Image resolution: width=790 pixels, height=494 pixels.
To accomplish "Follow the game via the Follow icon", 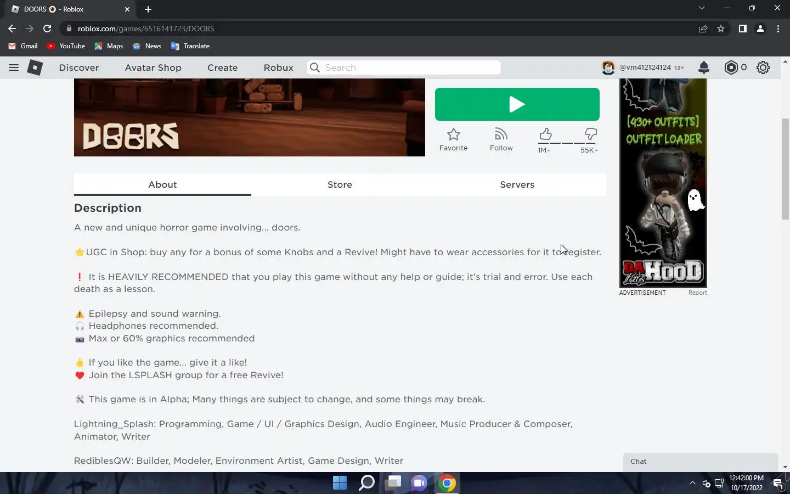I will pos(501,139).
